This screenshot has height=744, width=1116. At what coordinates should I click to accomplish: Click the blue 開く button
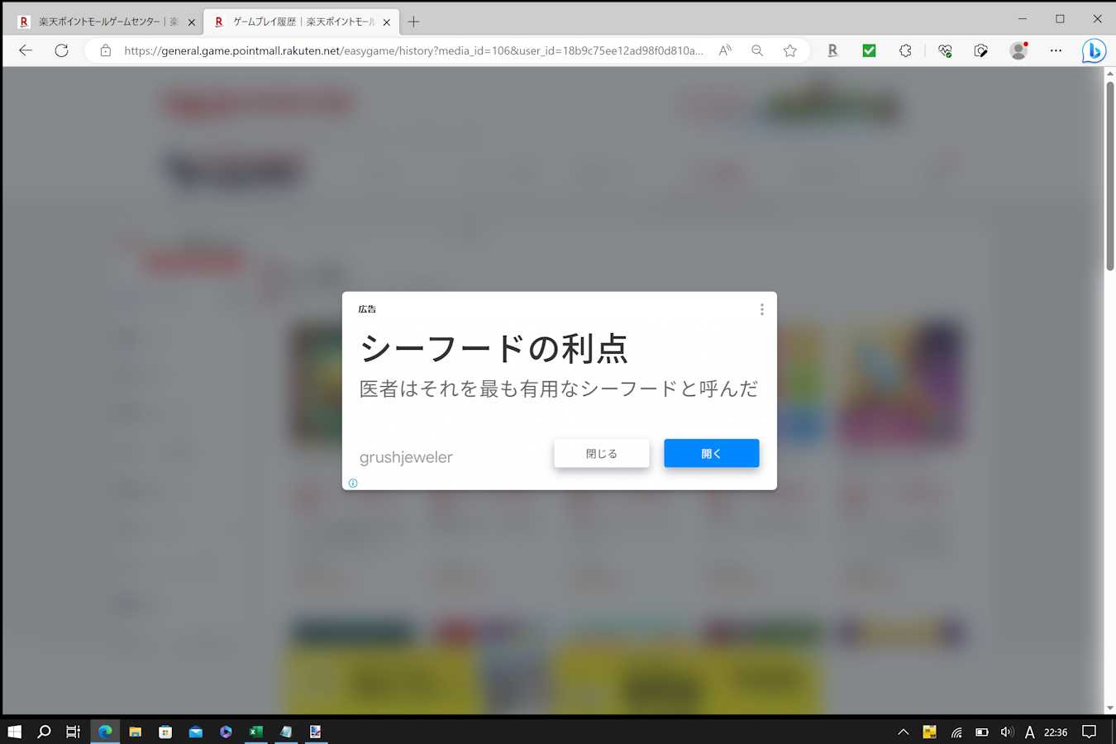pyautogui.click(x=711, y=453)
